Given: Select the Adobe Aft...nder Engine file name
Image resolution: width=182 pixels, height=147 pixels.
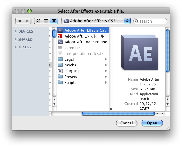Looking at the screenshot, I should pos(86,42).
